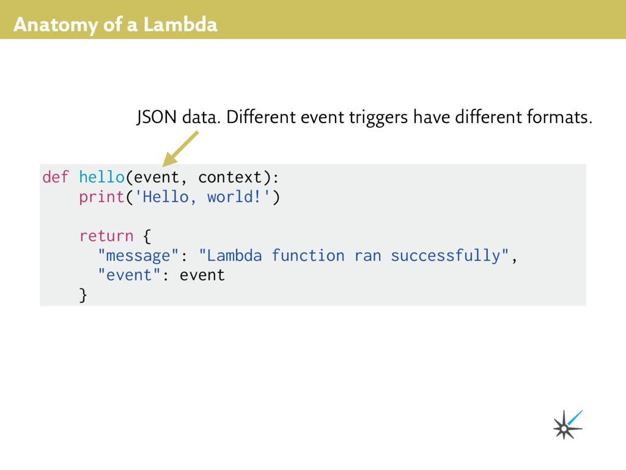Click the "print" call in the code
Screen dimensions: 626x470
pos(101,197)
